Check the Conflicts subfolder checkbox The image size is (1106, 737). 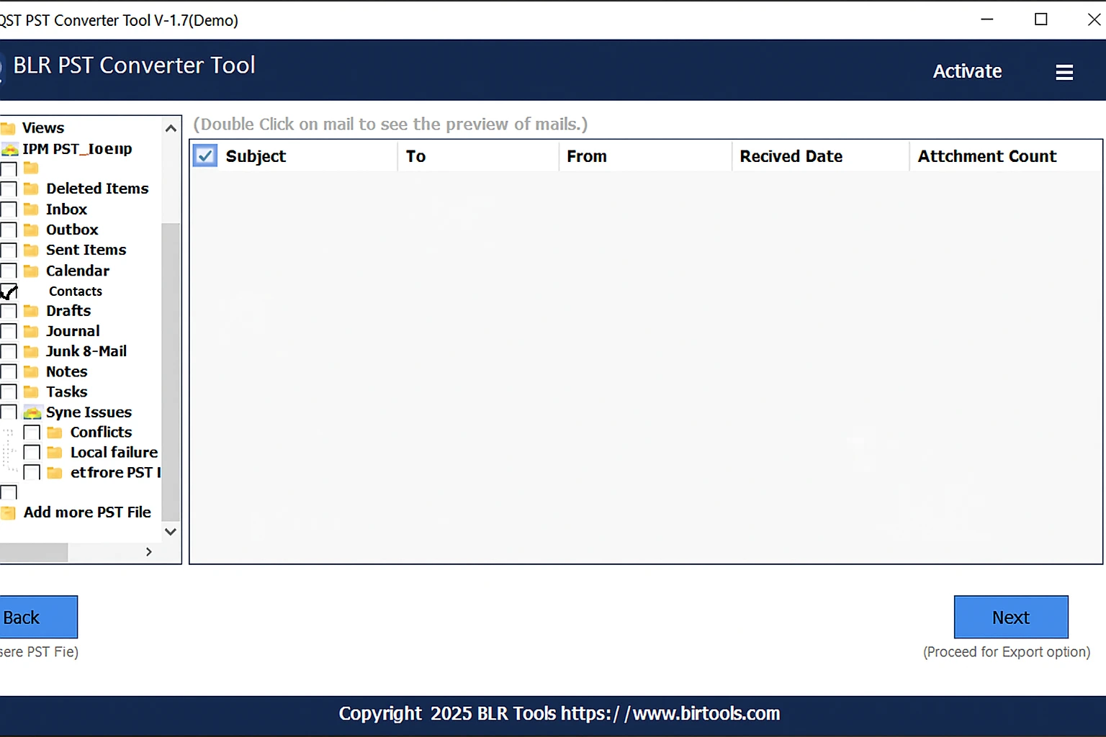click(x=32, y=432)
